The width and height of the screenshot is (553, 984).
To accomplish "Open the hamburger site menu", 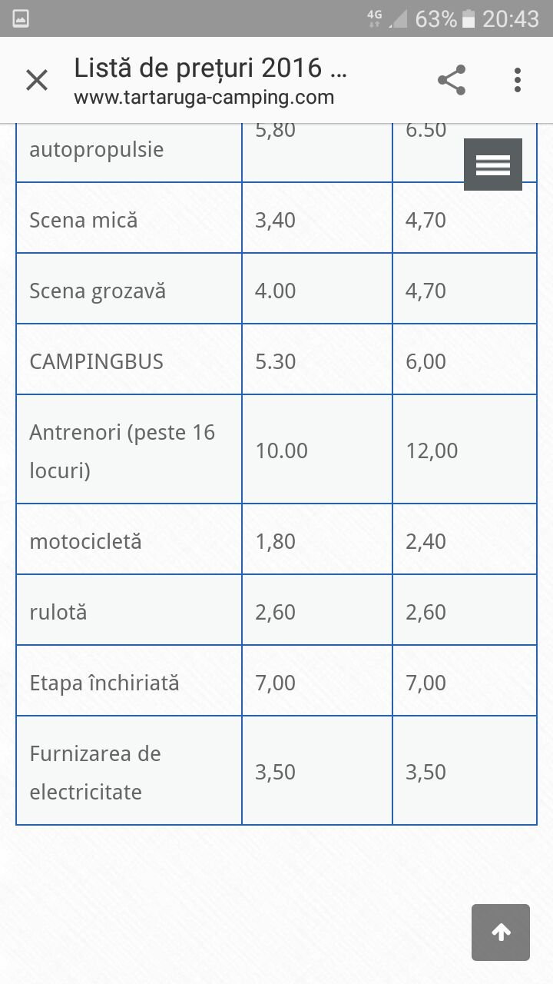I will pyautogui.click(x=493, y=165).
